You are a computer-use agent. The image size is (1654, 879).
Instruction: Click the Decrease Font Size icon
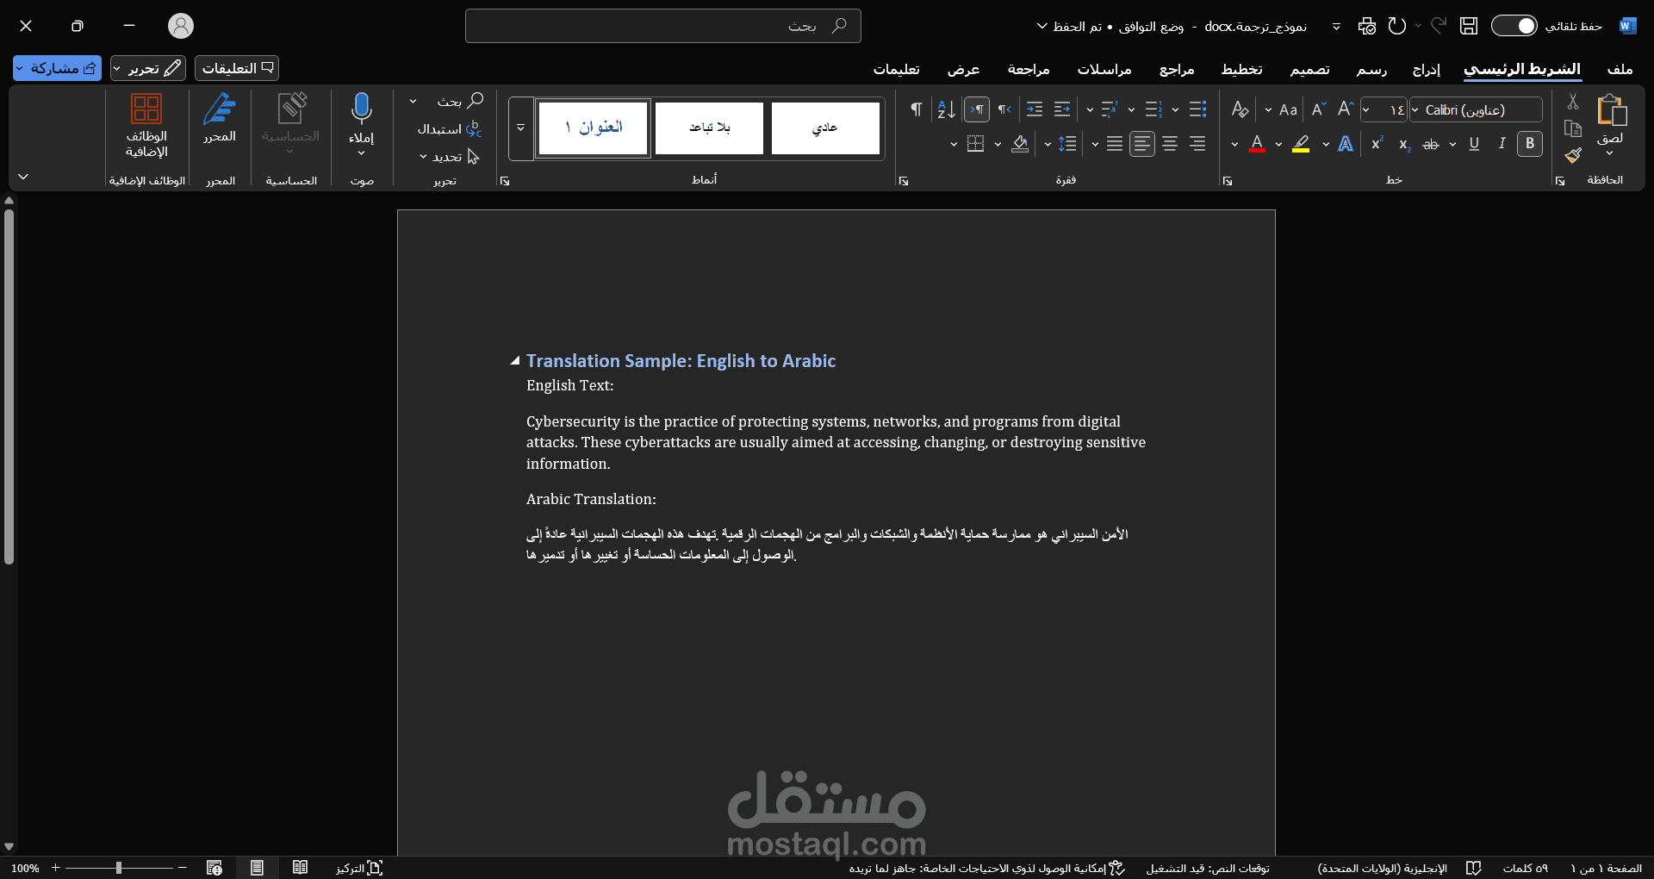click(1318, 109)
